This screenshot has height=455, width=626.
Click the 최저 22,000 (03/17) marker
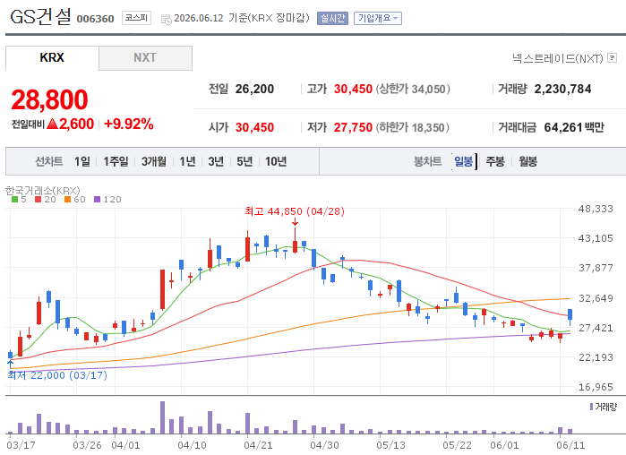click(57, 375)
